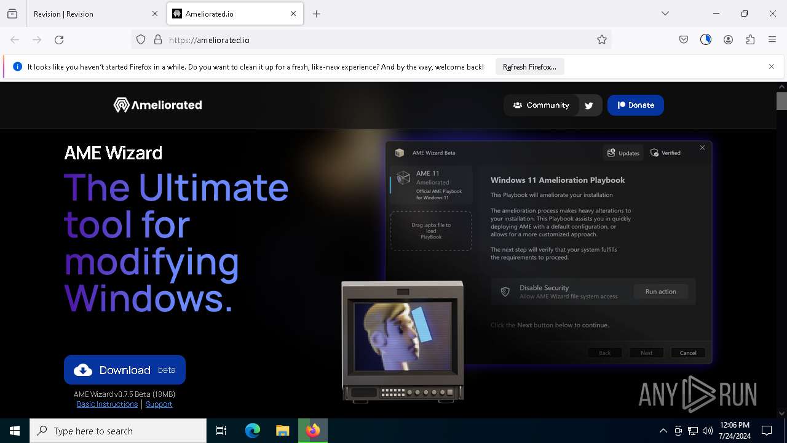Open the Save to Pocket icon
Image resolution: width=787 pixels, height=443 pixels.
684,40
